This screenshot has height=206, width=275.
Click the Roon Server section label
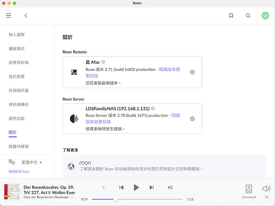74,99
